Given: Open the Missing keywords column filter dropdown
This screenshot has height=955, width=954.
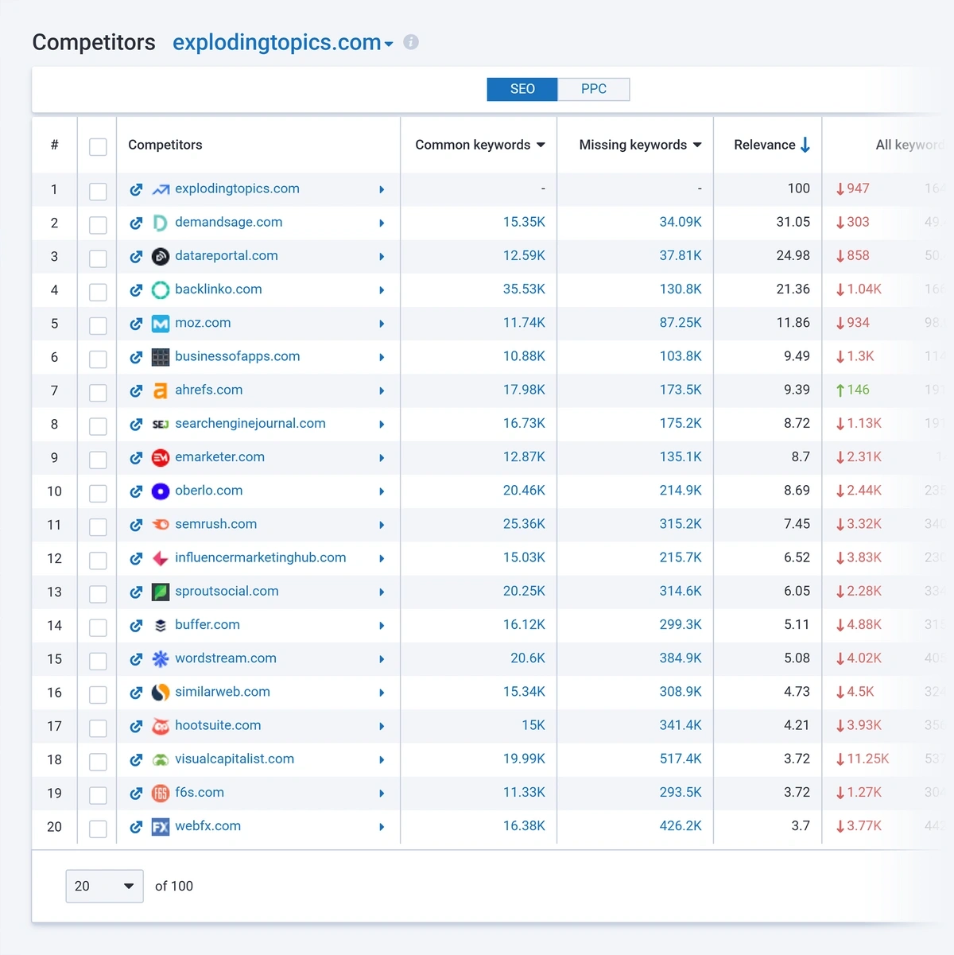Looking at the screenshot, I should coord(697,145).
